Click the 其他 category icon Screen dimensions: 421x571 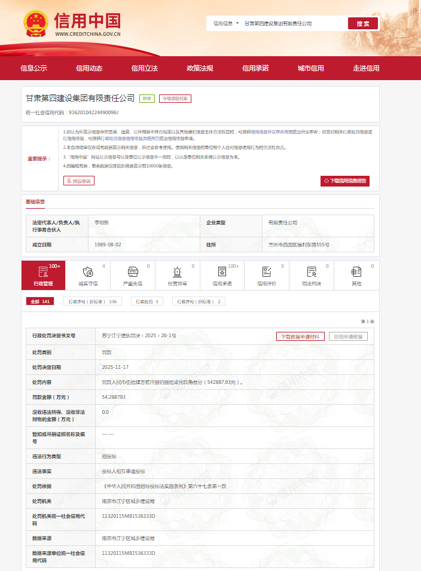point(356,272)
